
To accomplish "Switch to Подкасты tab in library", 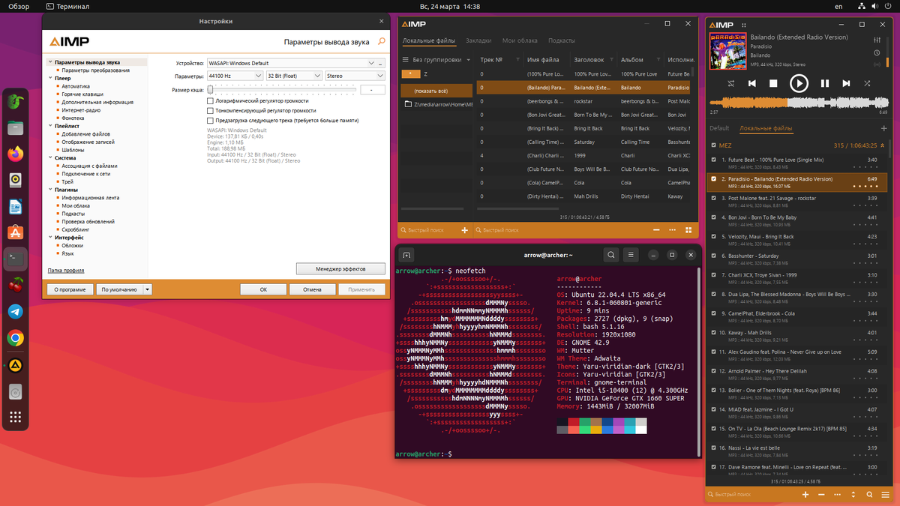I will (562, 40).
